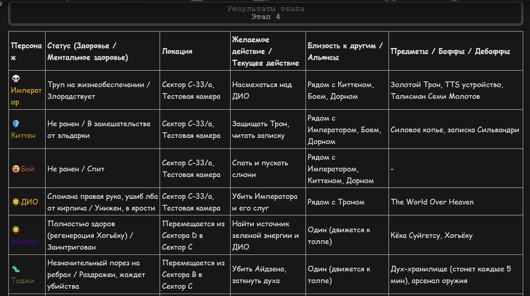Select The World Over Heaven cell

point(432,202)
